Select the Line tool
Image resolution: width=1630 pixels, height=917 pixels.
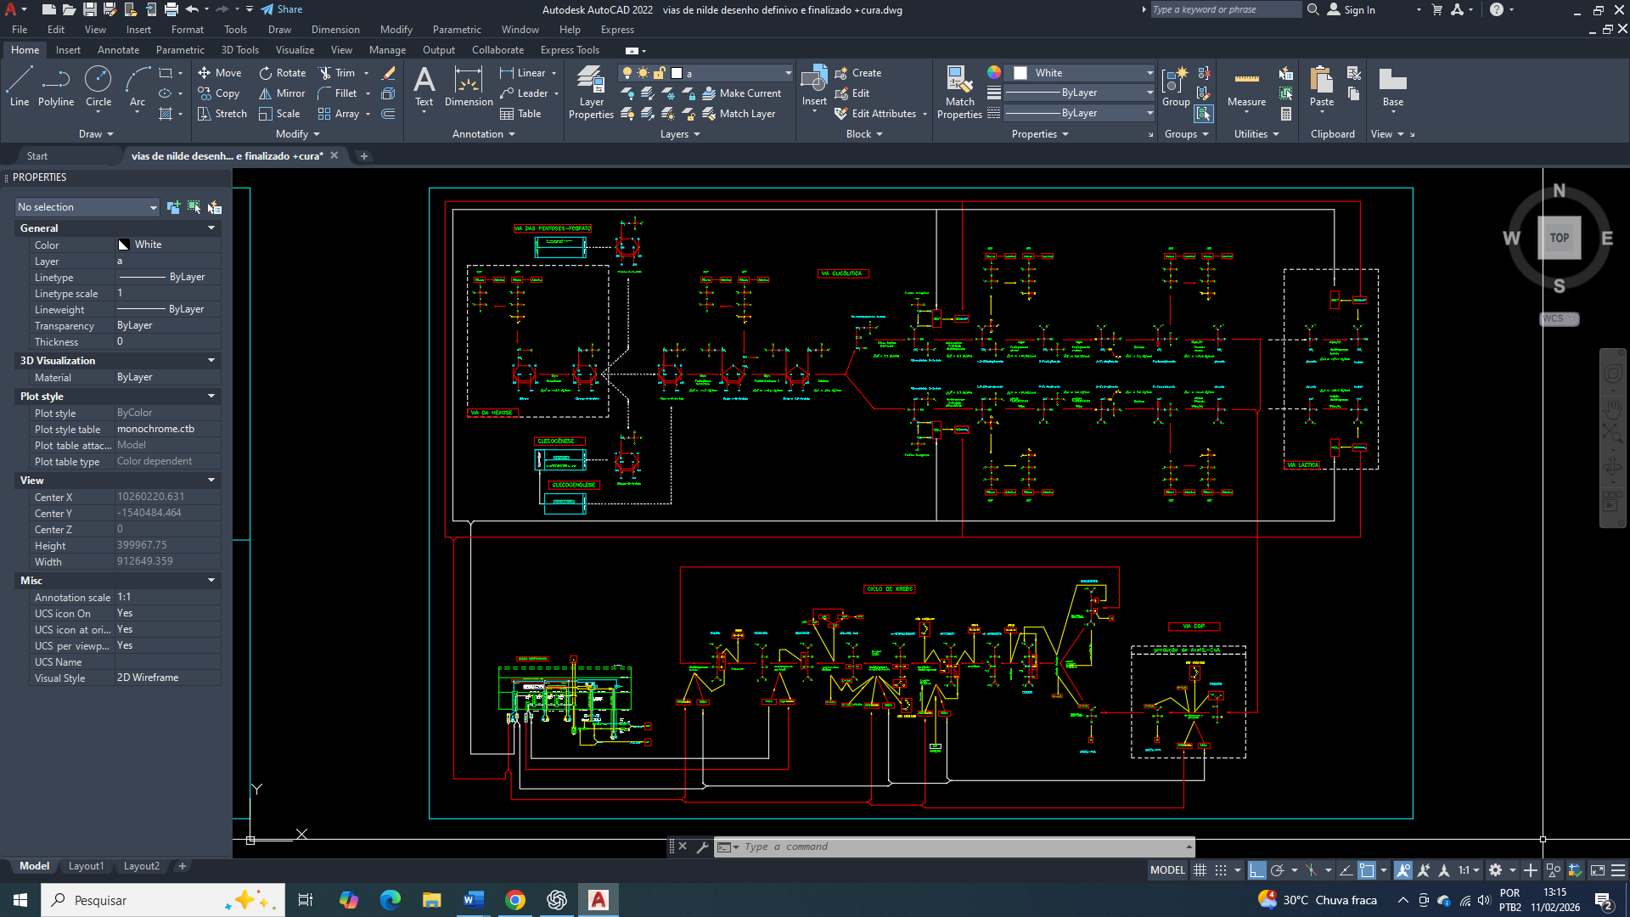pos(19,87)
